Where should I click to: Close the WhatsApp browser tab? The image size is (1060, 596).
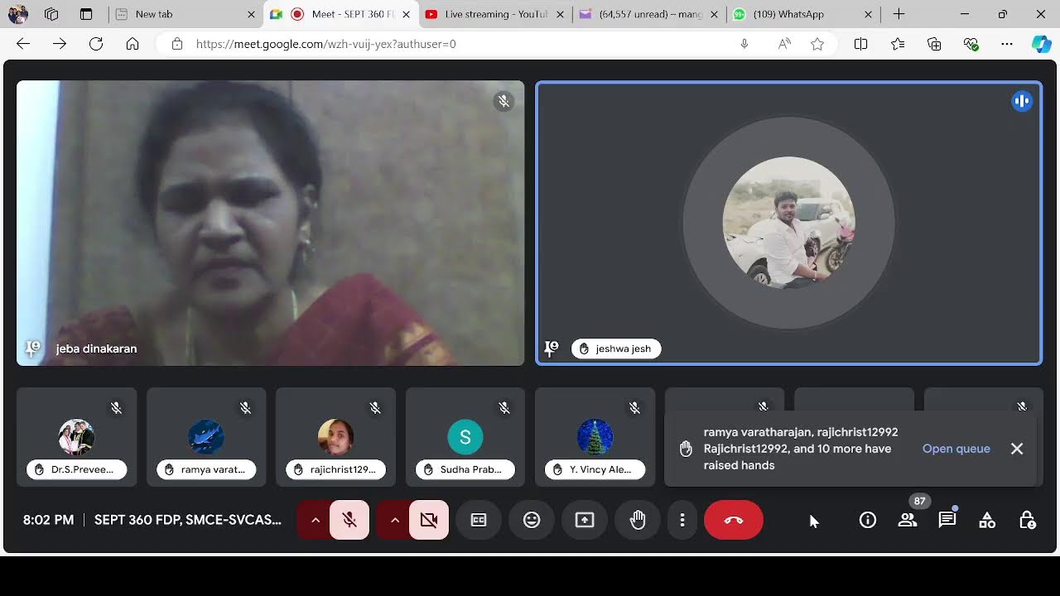[x=868, y=14]
